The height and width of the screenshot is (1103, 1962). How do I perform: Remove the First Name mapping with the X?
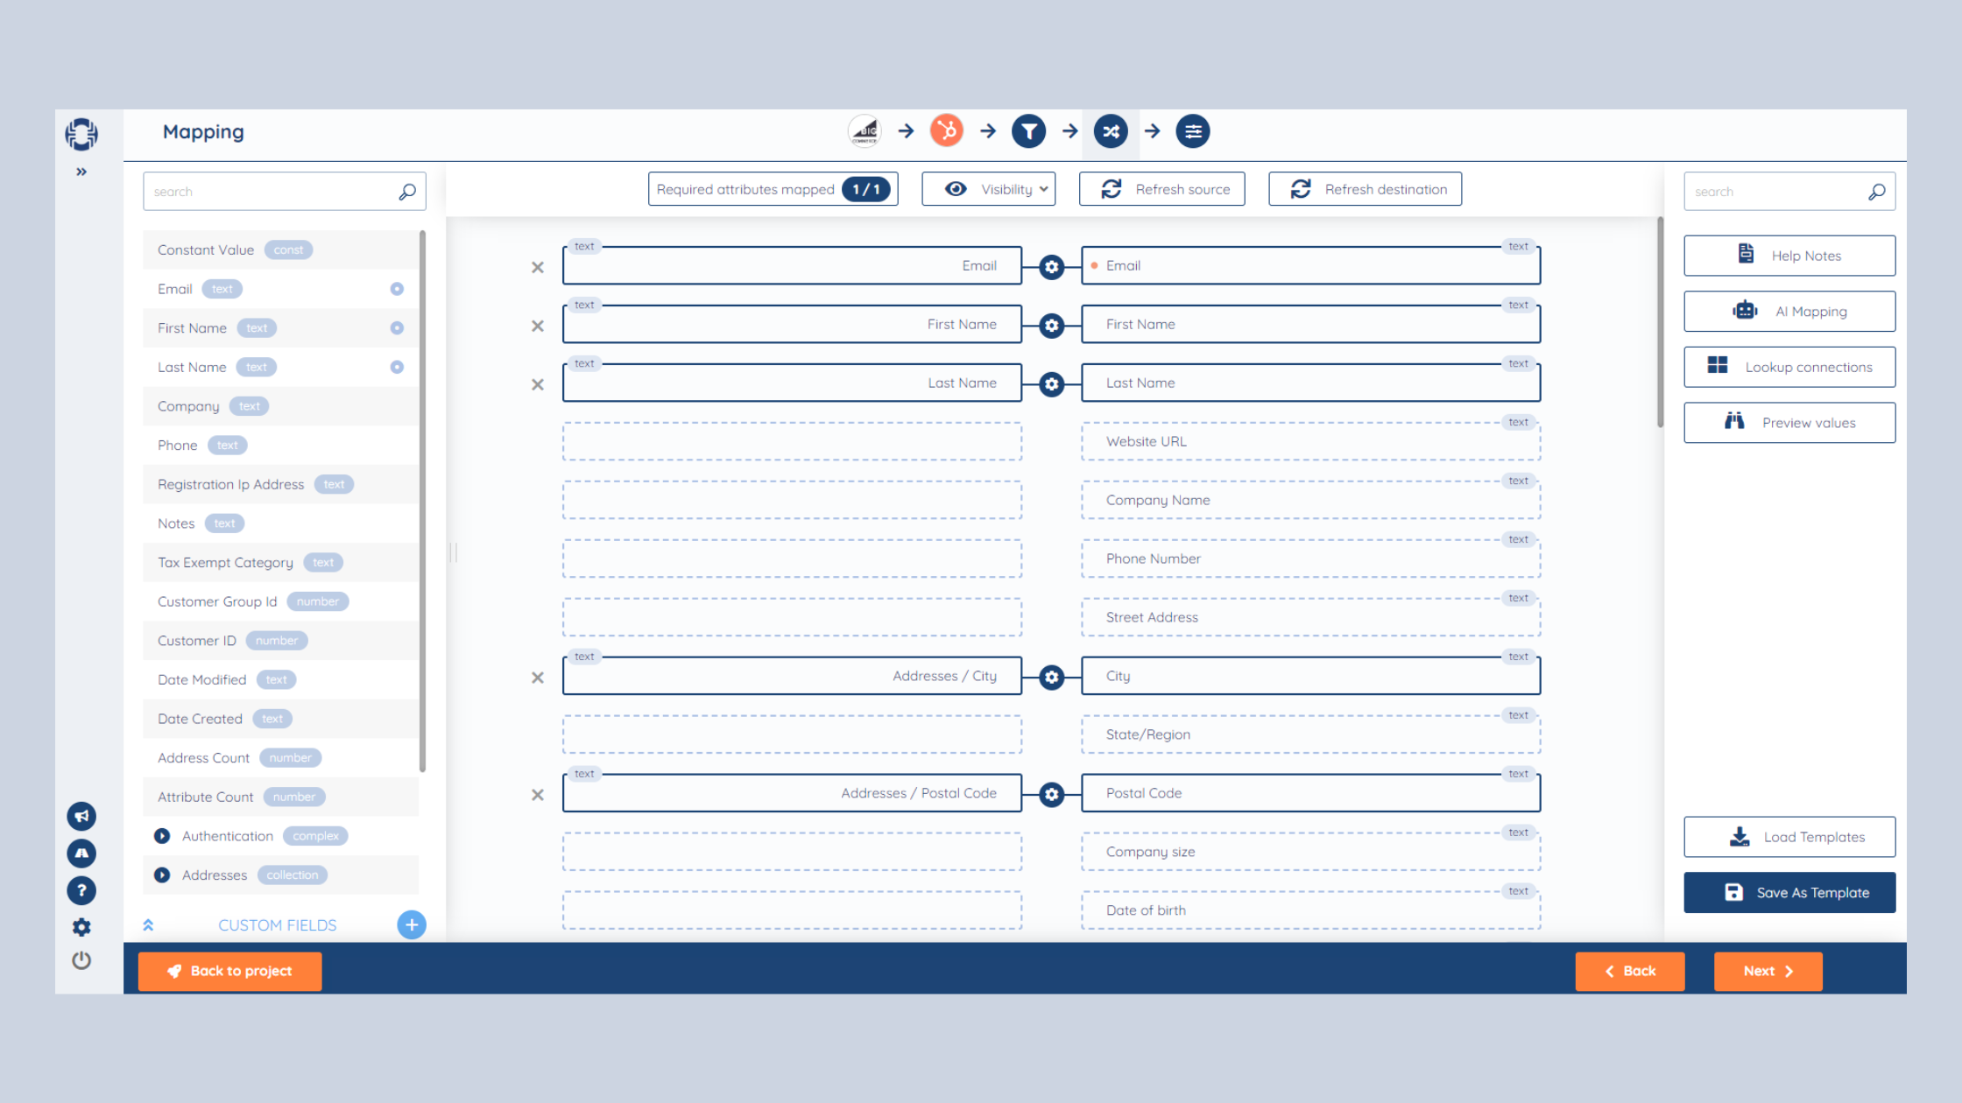click(537, 325)
